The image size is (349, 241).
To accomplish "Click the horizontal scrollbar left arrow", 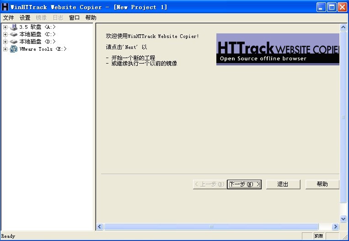I will point(100,226).
